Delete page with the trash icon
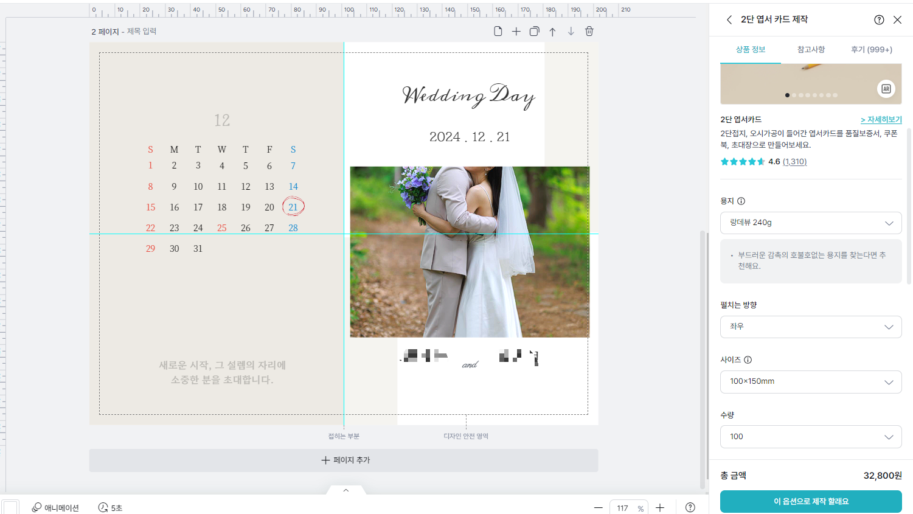 (x=589, y=31)
